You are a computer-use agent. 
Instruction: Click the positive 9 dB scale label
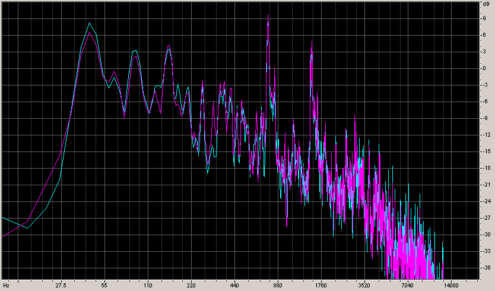tap(484, 18)
